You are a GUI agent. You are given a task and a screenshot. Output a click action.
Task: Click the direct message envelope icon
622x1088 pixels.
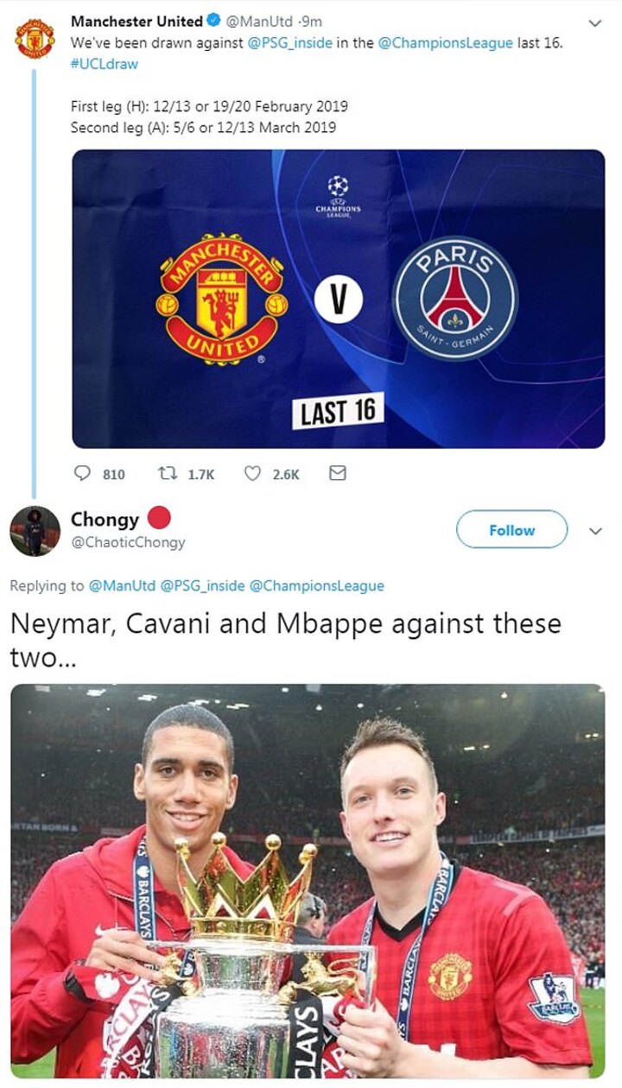tap(338, 473)
